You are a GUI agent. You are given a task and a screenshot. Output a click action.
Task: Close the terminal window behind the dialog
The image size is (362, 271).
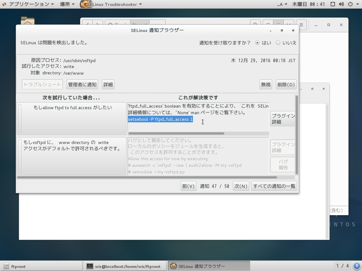323,89
